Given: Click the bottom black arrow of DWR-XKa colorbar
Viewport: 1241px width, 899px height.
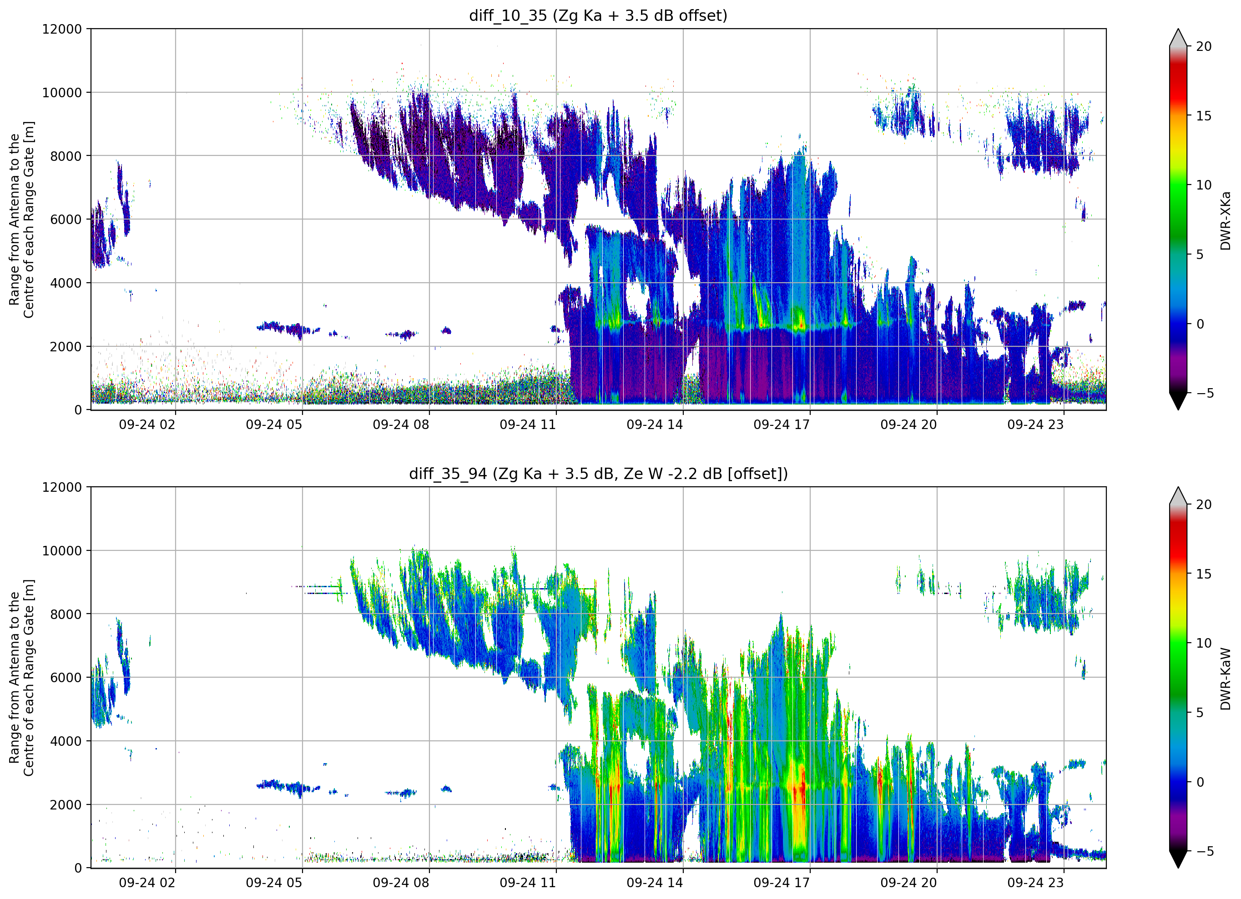Looking at the screenshot, I should [1177, 401].
